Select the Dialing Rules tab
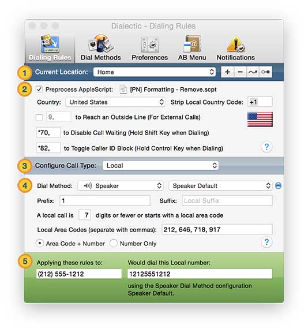 point(50,49)
